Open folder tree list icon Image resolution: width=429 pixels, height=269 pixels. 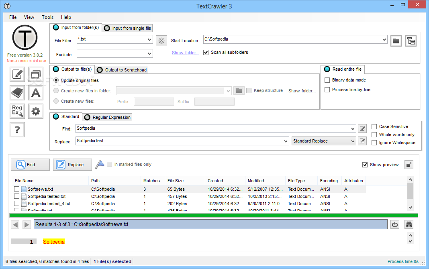(411, 41)
